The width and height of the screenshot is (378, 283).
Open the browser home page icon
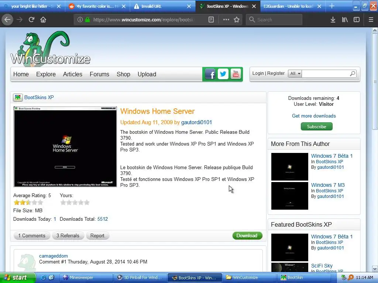click(x=43, y=20)
